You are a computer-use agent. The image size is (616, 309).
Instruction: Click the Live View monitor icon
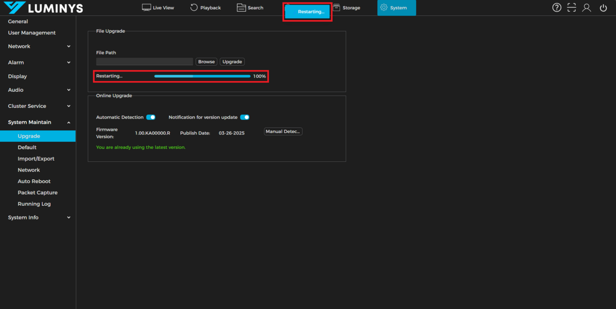click(x=146, y=8)
